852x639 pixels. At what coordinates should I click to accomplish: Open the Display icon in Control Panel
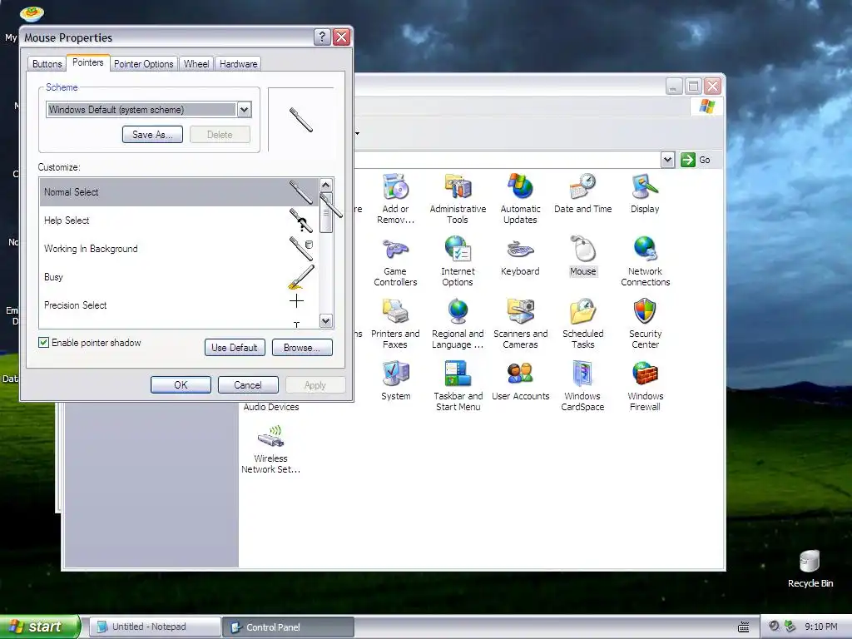[645, 194]
